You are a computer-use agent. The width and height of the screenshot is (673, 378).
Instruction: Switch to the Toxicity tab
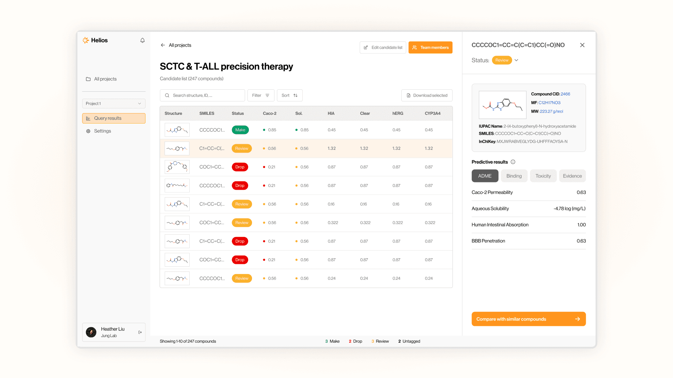543,176
